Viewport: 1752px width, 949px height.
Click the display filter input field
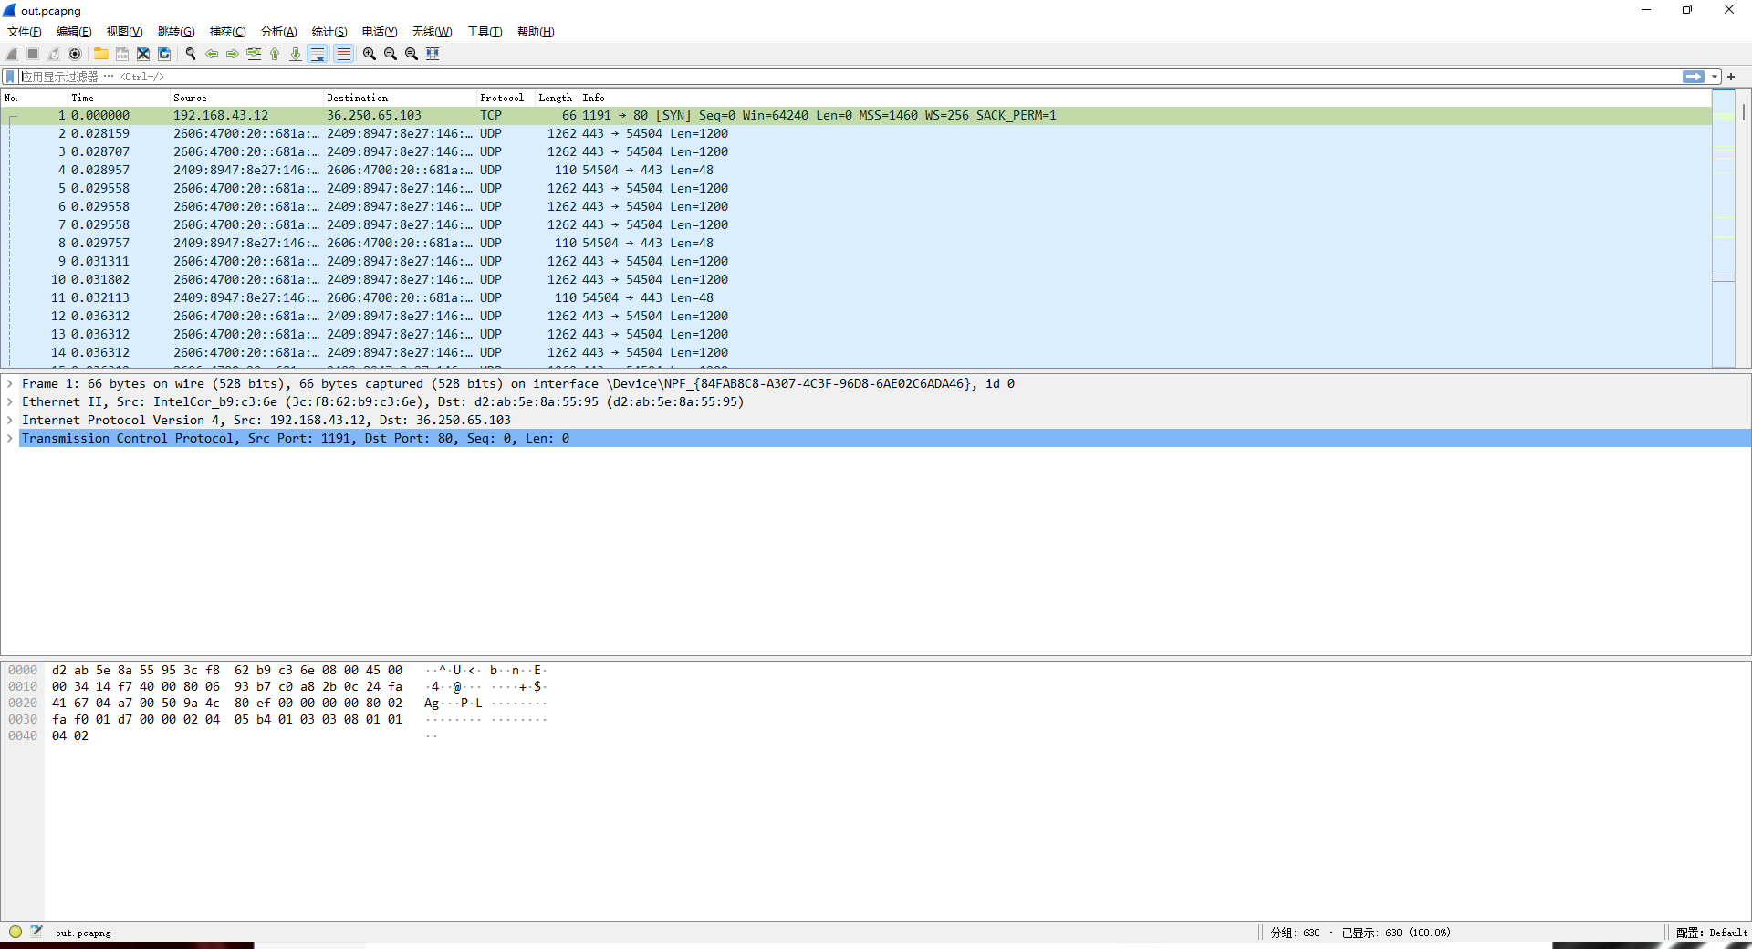click(849, 77)
